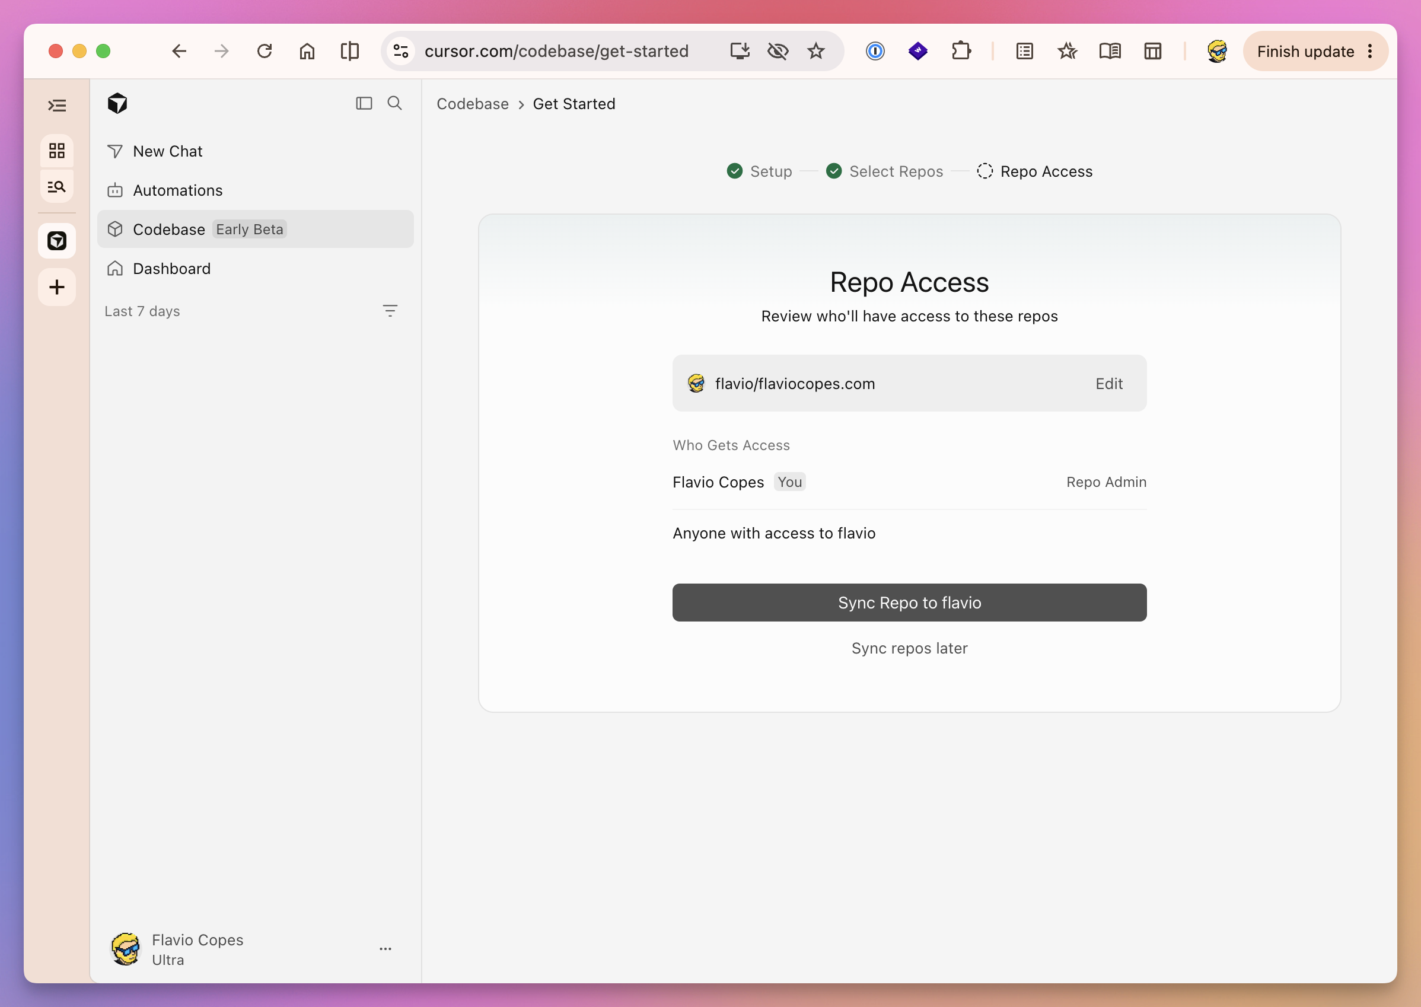Image resolution: width=1421 pixels, height=1007 pixels.
Task: Open Flavio Copes account more options
Action: tap(385, 949)
